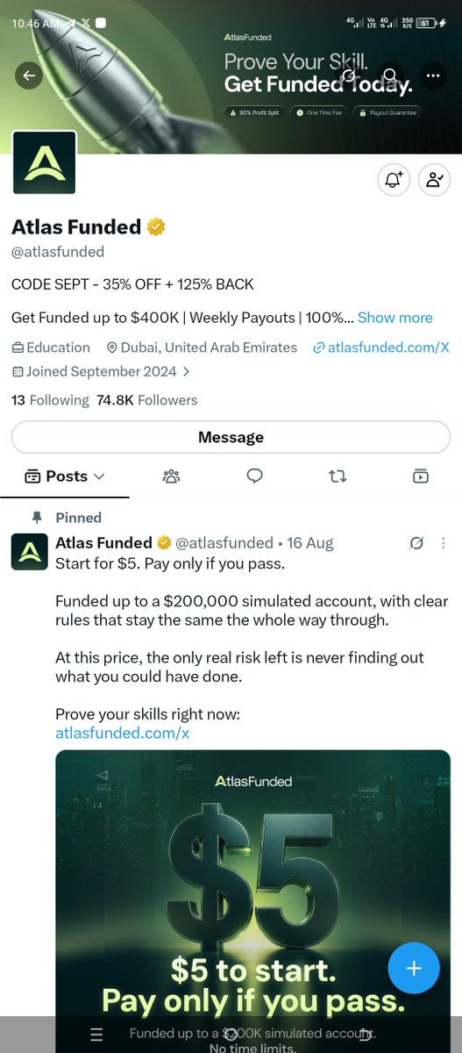Screen dimensions: 462x1053
Task: Tap the Message button
Action: click(231, 437)
